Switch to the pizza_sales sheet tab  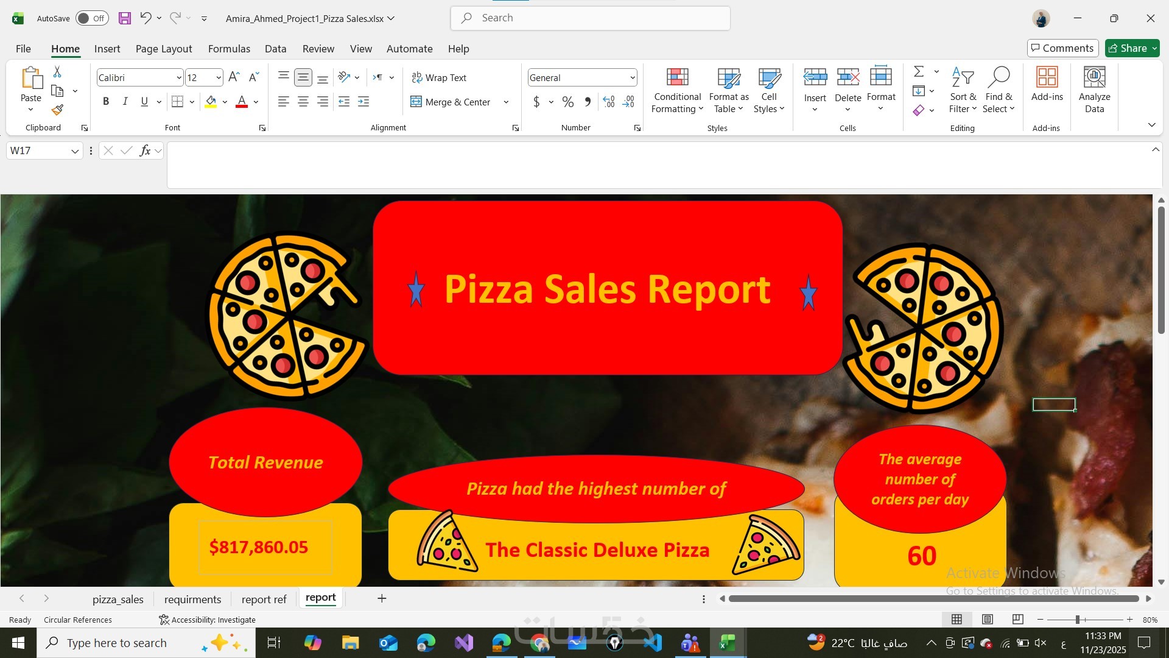[x=118, y=599]
